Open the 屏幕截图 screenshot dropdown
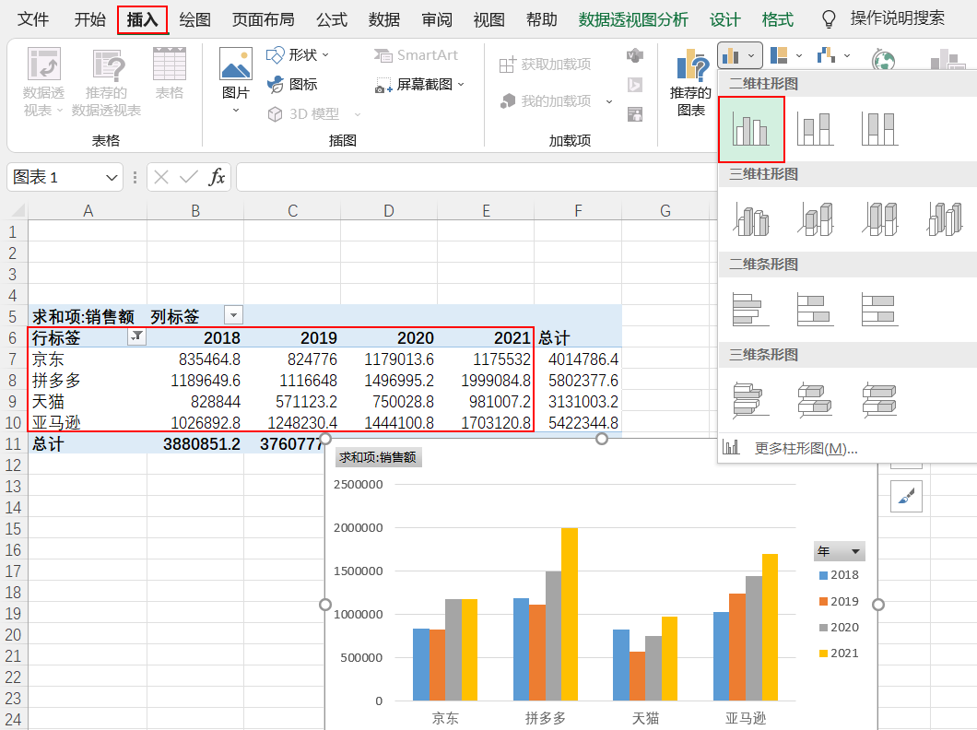Image resolution: width=977 pixels, height=730 pixels. pyautogui.click(x=419, y=84)
